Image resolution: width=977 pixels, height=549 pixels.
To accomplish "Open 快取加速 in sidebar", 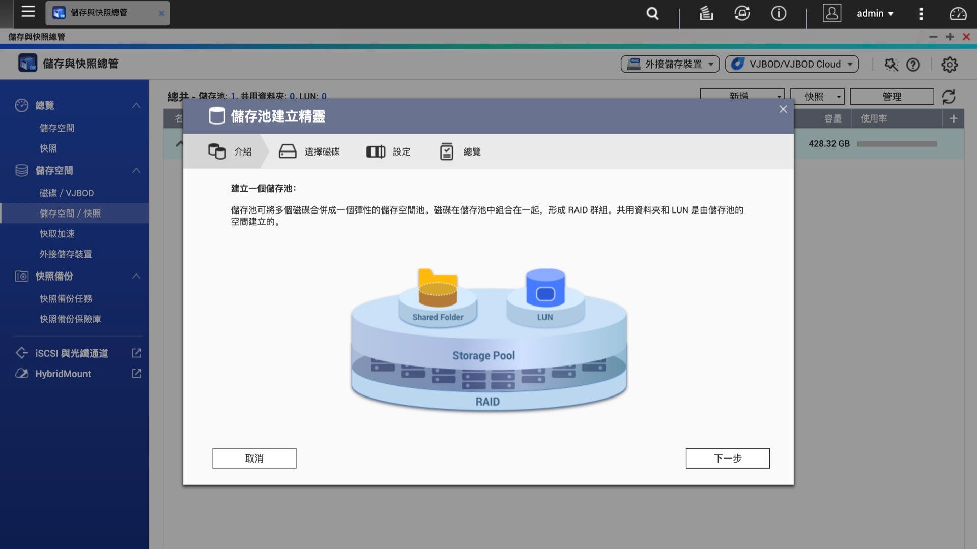I will [x=57, y=234].
